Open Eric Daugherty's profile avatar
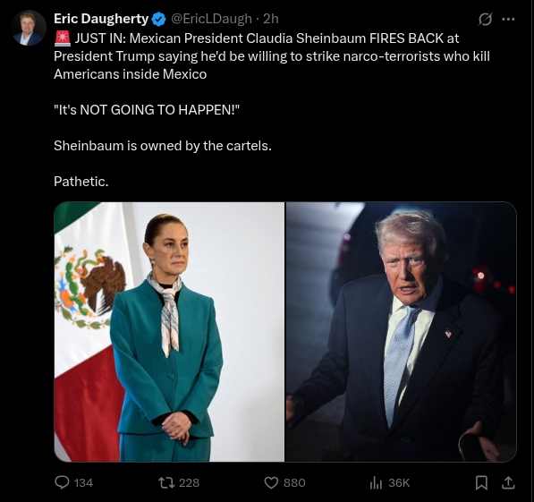The width and height of the screenshot is (534, 502). 29,28
